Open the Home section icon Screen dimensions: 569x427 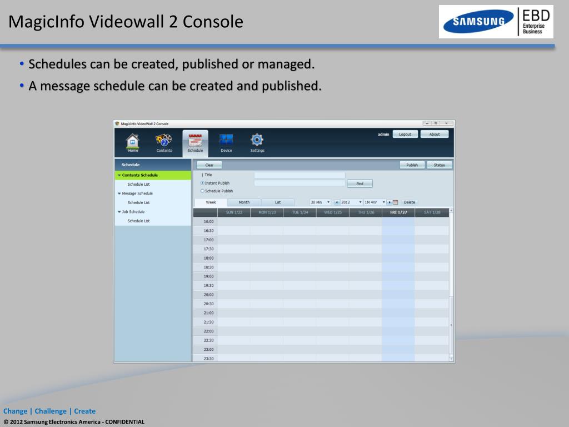point(132,141)
